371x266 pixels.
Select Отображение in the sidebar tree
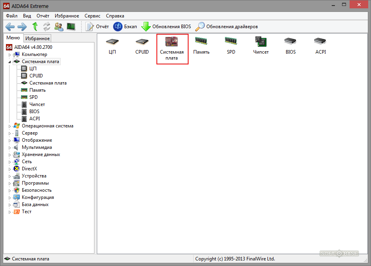tap(33, 140)
